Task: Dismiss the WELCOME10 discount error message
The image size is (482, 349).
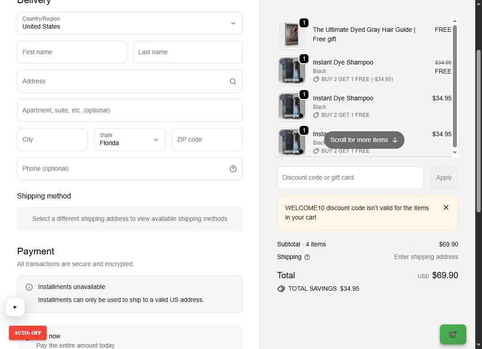Action: [446, 208]
